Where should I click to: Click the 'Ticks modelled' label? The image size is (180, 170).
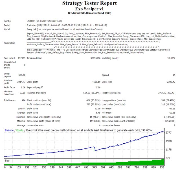[x=34, y=58]
